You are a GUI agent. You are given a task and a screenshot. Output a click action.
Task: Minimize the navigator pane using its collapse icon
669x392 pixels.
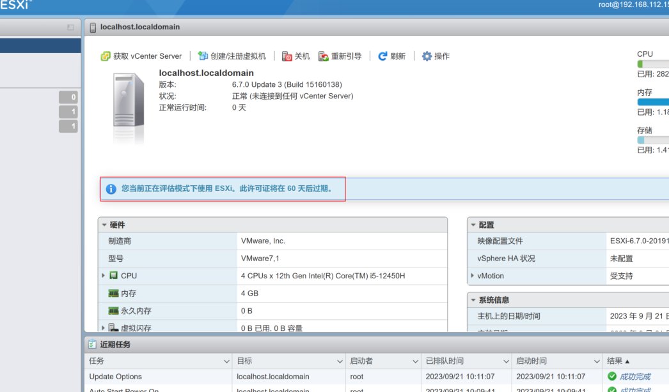(70, 27)
